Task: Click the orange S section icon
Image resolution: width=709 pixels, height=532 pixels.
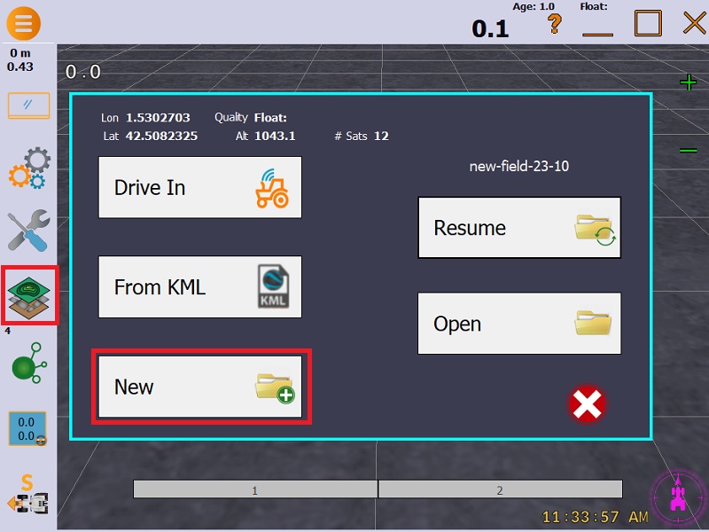Action: coord(27,495)
